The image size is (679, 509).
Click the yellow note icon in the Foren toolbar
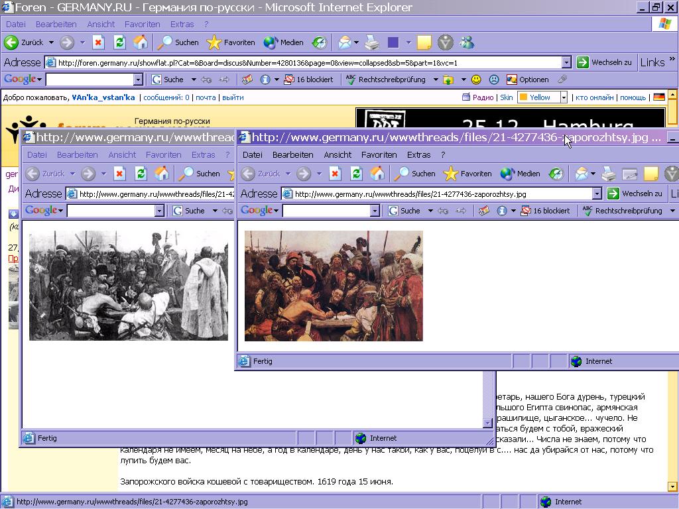pyautogui.click(x=424, y=42)
